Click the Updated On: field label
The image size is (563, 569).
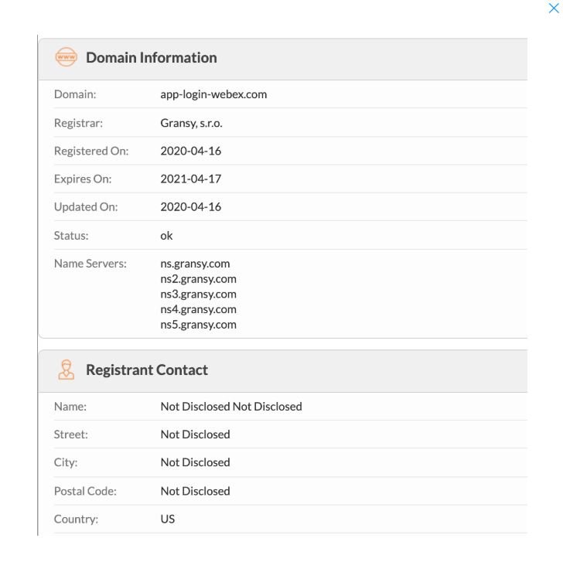coord(86,206)
